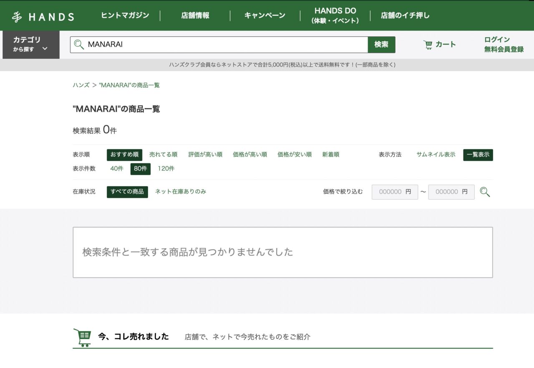Image resolution: width=534 pixels, height=368 pixels.
Task: Click "MANARAI"の商品一覧 breadcrumb
Action: (129, 85)
